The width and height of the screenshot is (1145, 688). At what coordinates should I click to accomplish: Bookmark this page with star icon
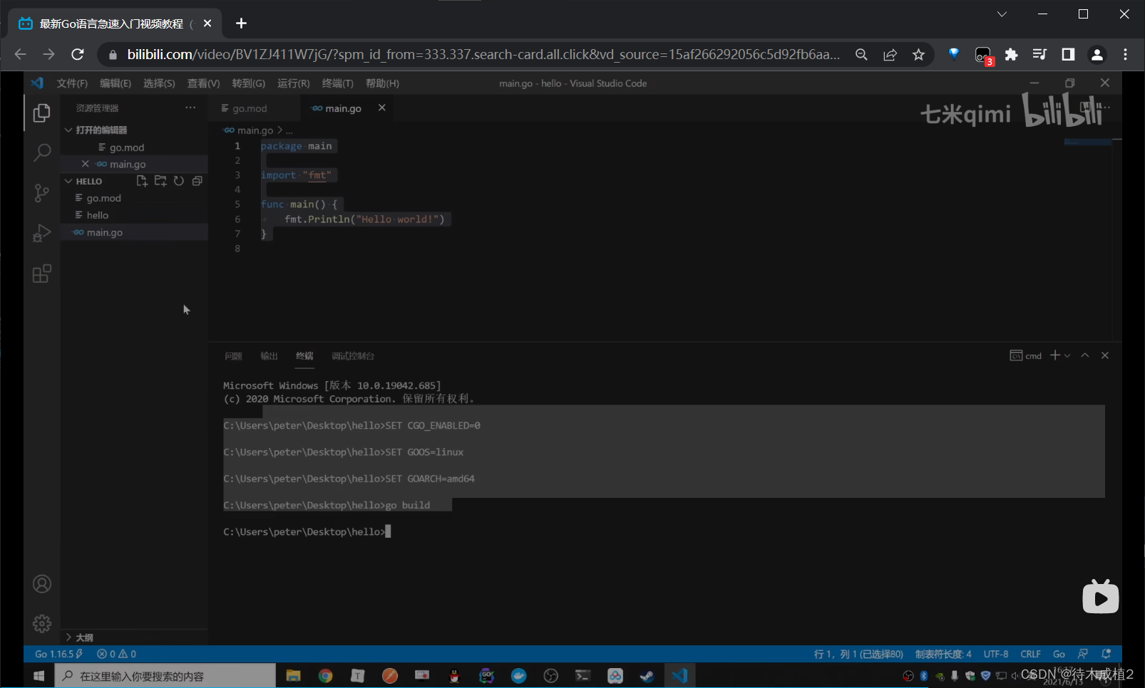(x=918, y=54)
